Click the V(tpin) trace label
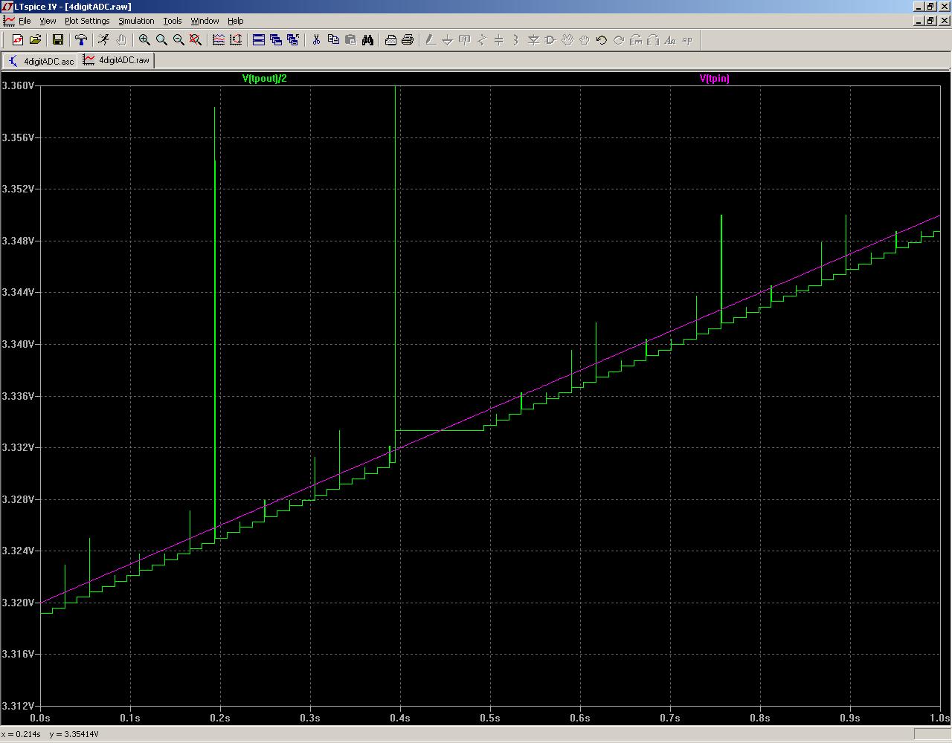 click(x=714, y=79)
